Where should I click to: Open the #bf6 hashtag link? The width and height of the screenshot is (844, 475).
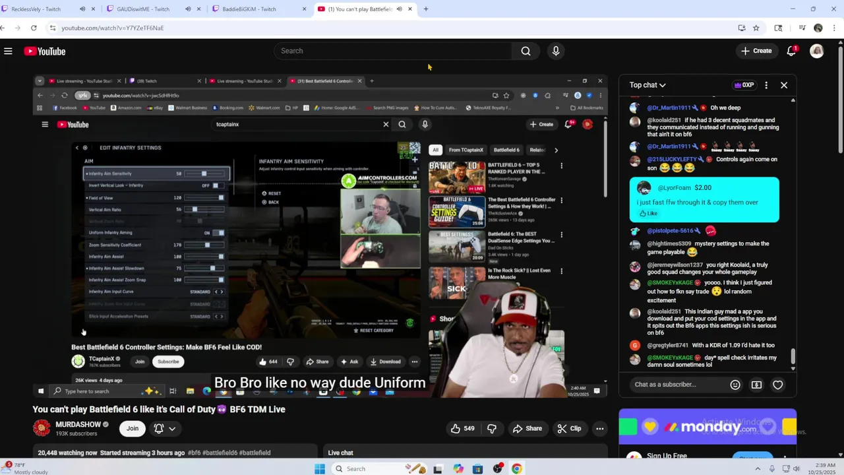[x=194, y=453]
